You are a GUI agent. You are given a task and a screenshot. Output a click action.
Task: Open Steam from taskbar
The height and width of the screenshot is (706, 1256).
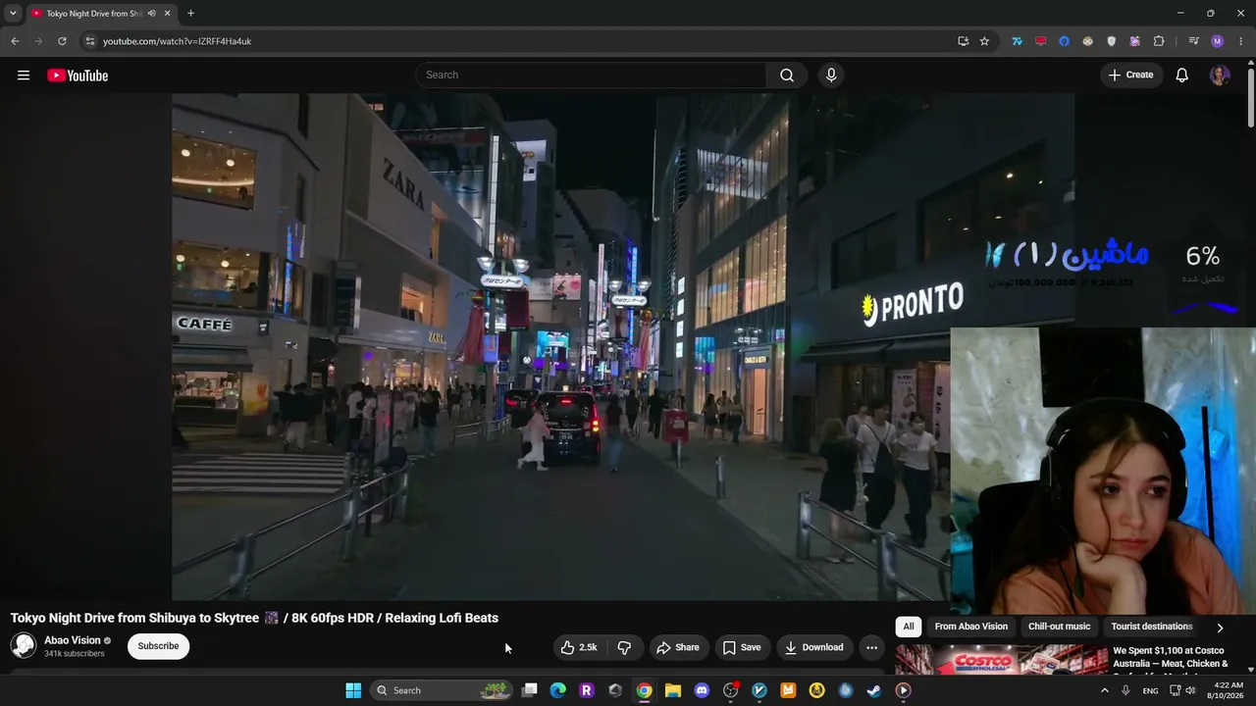(x=873, y=690)
